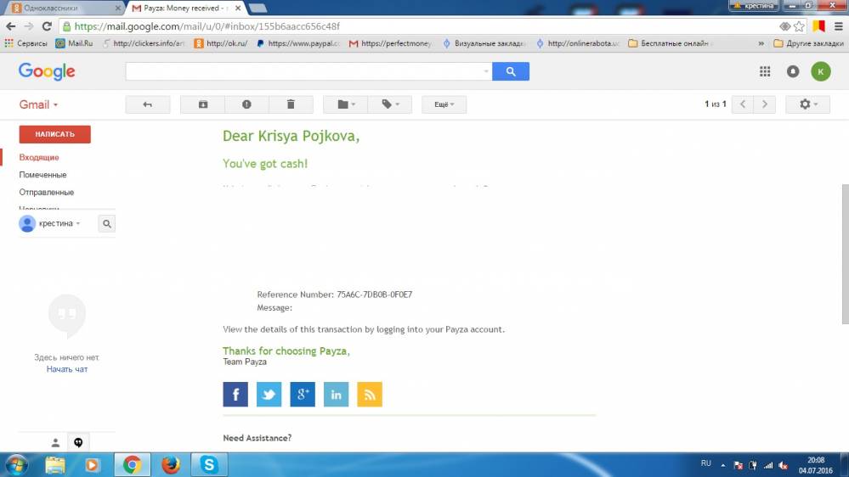Open the Отправленные sent folder
The width and height of the screenshot is (849, 477).
pyautogui.click(x=47, y=192)
